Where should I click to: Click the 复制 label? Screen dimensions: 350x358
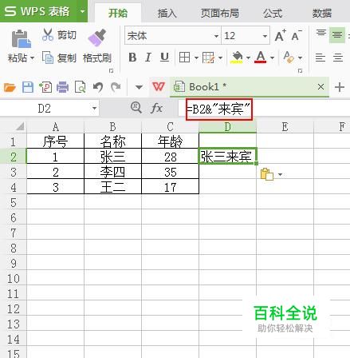click(x=67, y=58)
